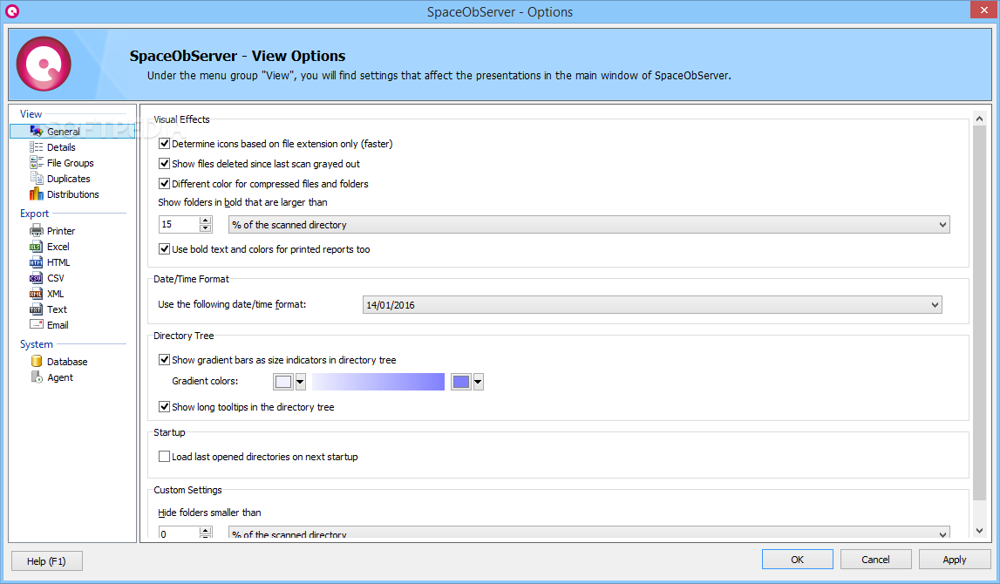Screen dimensions: 1000x584
Task: Click the SpaceObServer logo in header
Action: 44,64
